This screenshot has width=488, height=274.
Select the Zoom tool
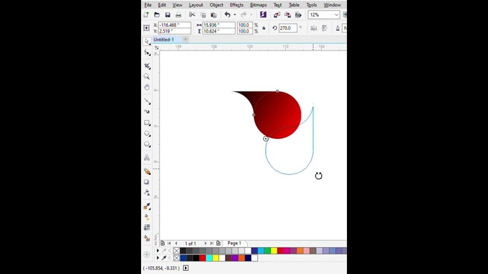point(146,77)
